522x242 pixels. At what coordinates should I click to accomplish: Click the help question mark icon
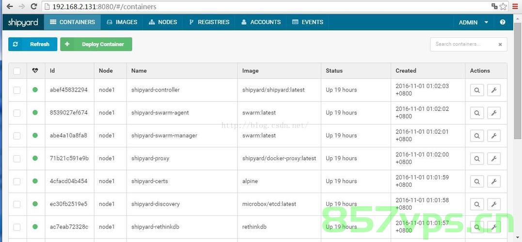point(502,22)
